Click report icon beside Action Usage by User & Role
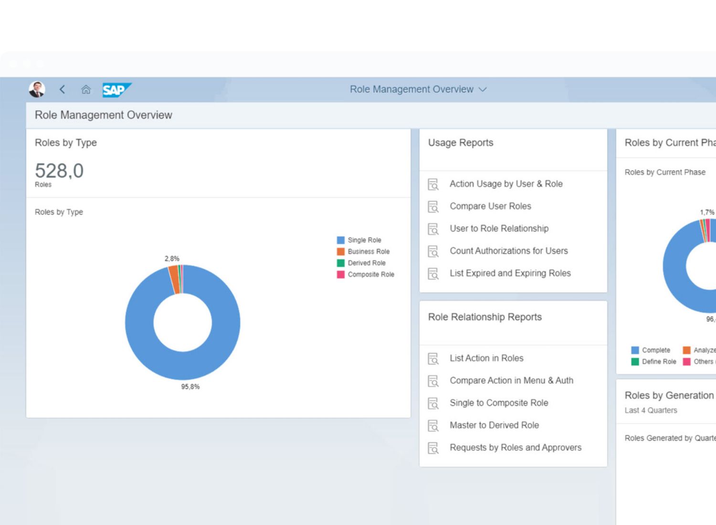The image size is (716, 525). (433, 184)
